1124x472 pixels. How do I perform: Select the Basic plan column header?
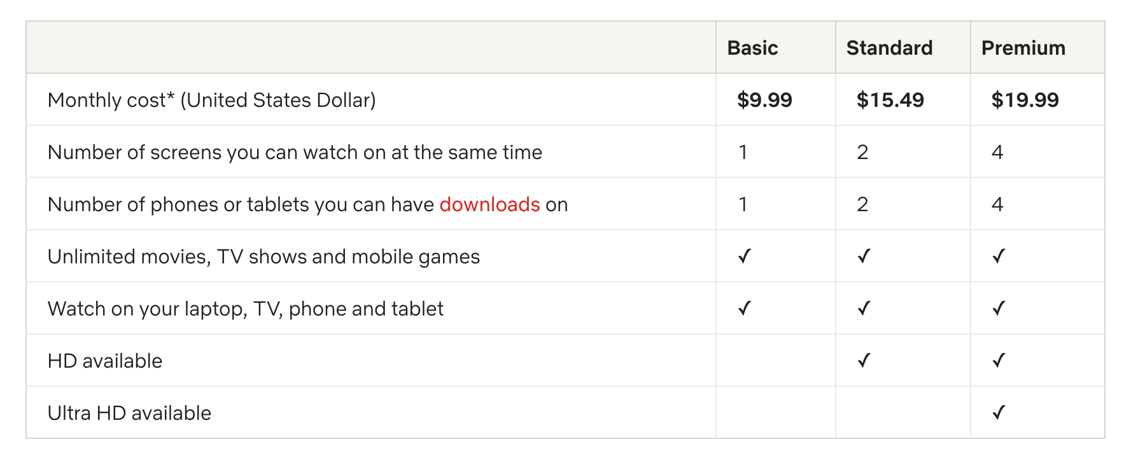point(752,48)
